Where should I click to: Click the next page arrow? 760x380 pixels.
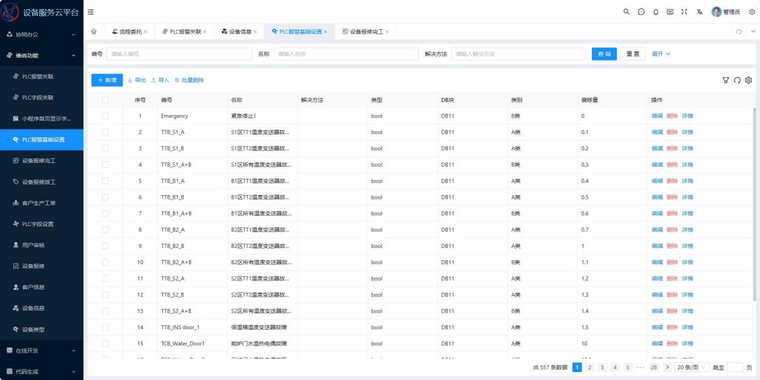[x=668, y=367]
